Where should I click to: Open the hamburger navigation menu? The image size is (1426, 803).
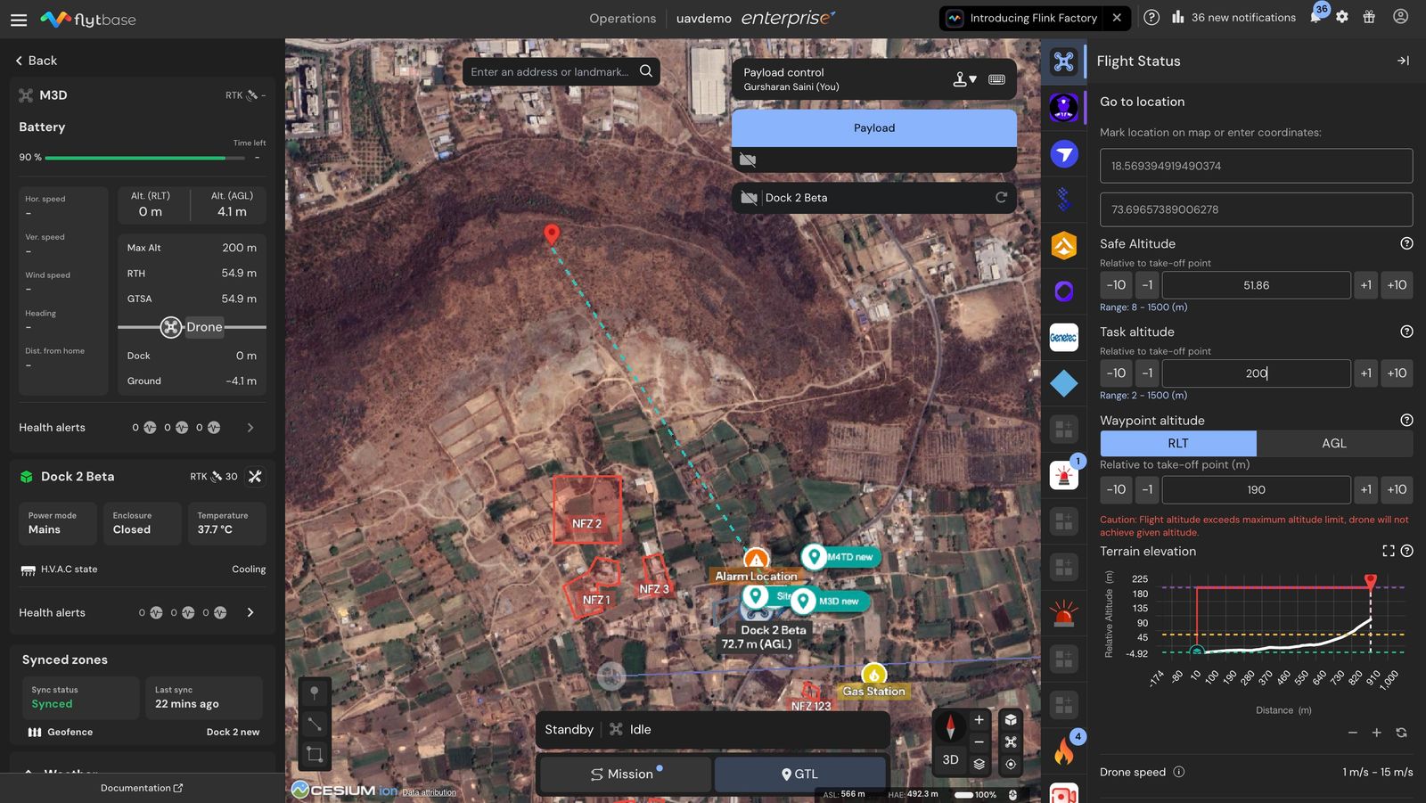19,19
